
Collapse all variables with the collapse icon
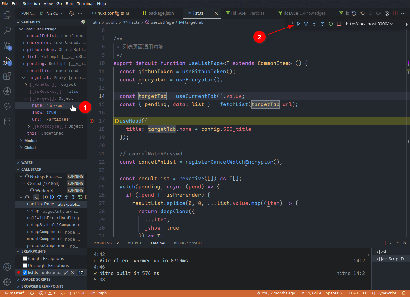(83, 22)
